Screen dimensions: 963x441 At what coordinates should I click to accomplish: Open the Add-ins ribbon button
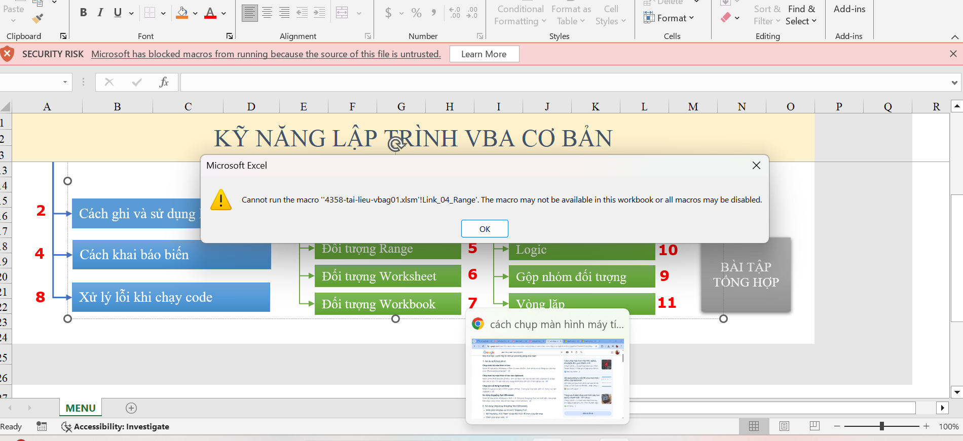tap(849, 9)
